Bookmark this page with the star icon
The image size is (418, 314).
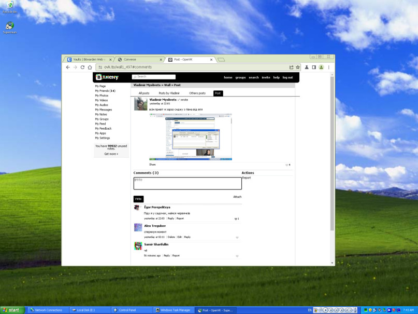[298, 67]
